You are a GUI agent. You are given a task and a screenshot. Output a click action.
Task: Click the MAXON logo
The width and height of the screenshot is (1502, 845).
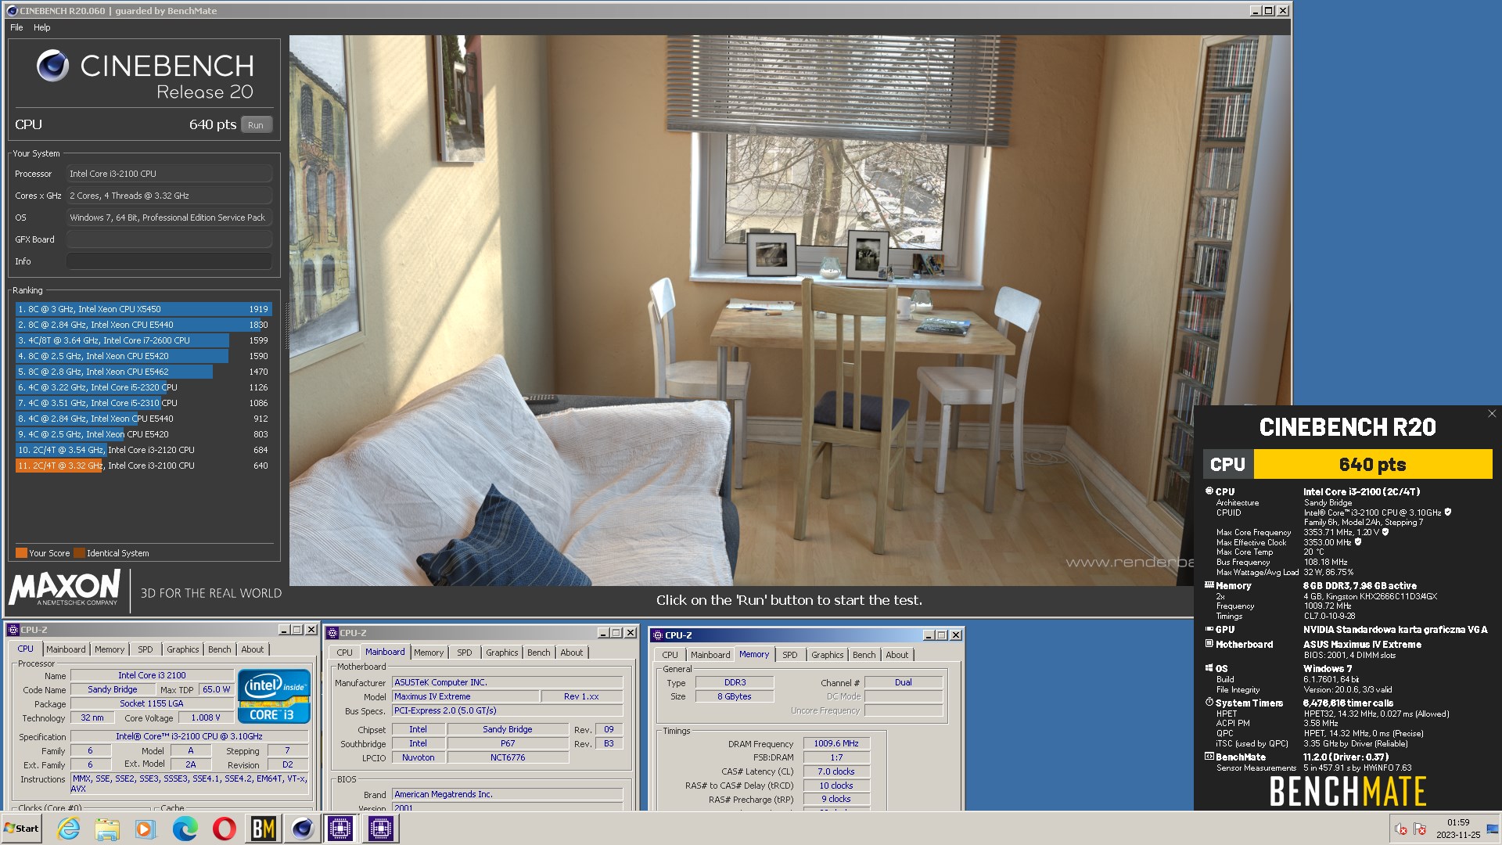[x=65, y=588]
